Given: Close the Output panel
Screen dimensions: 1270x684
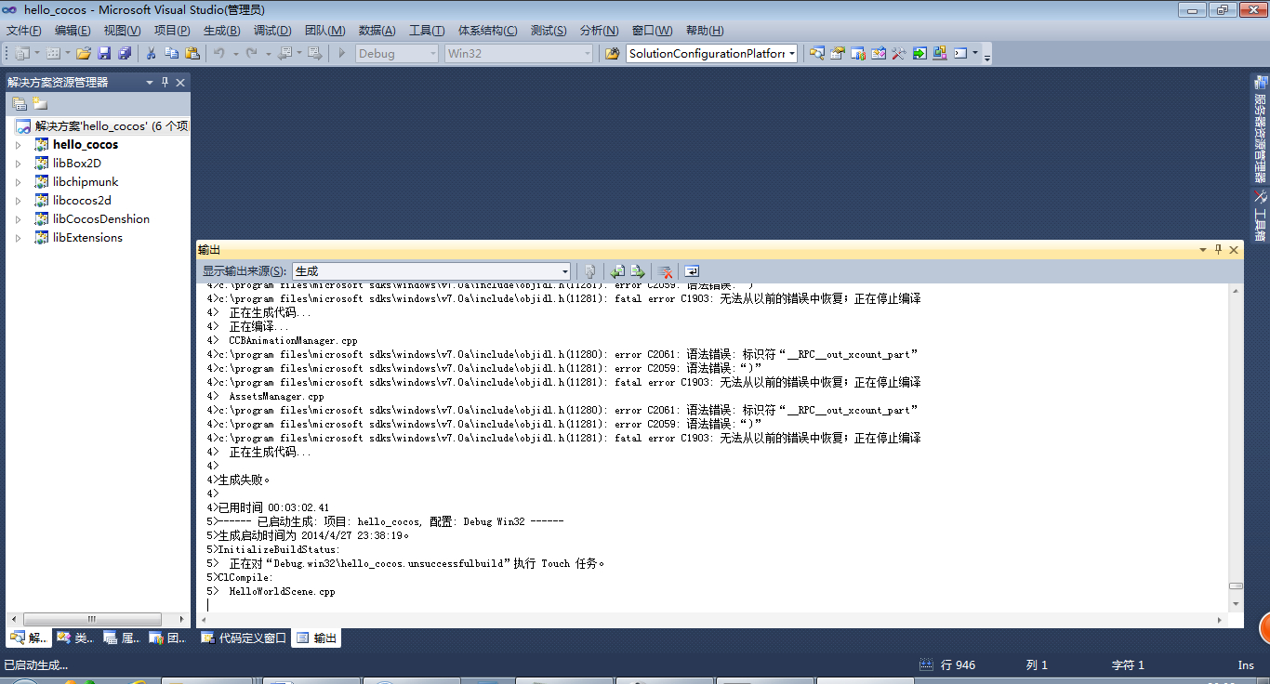Looking at the screenshot, I should point(1234,249).
